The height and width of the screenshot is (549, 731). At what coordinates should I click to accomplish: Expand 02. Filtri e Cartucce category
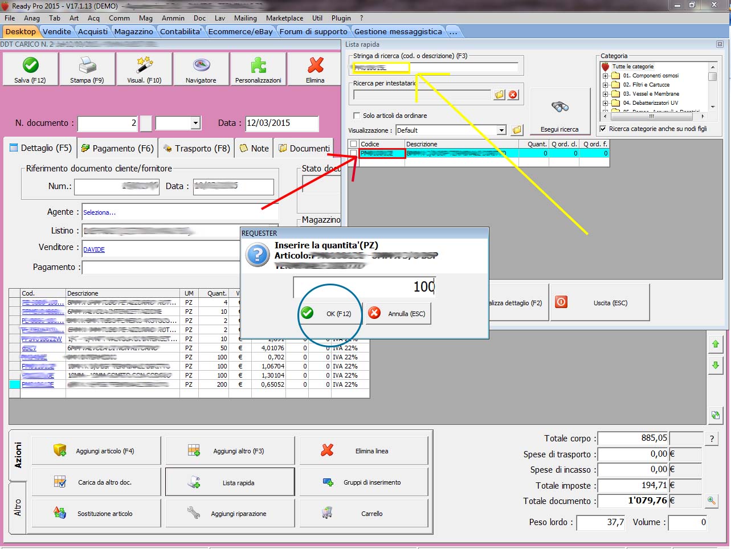click(605, 84)
